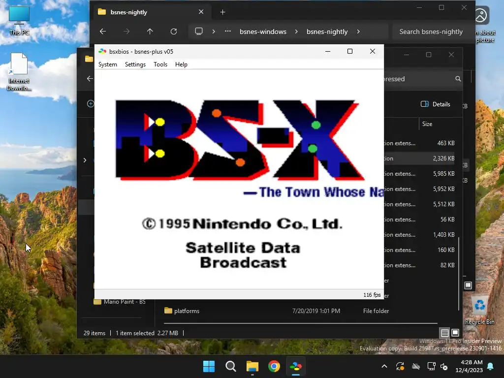Expand the chevron after the monitor icon
The width and height of the screenshot is (504, 378).
(x=214, y=31)
